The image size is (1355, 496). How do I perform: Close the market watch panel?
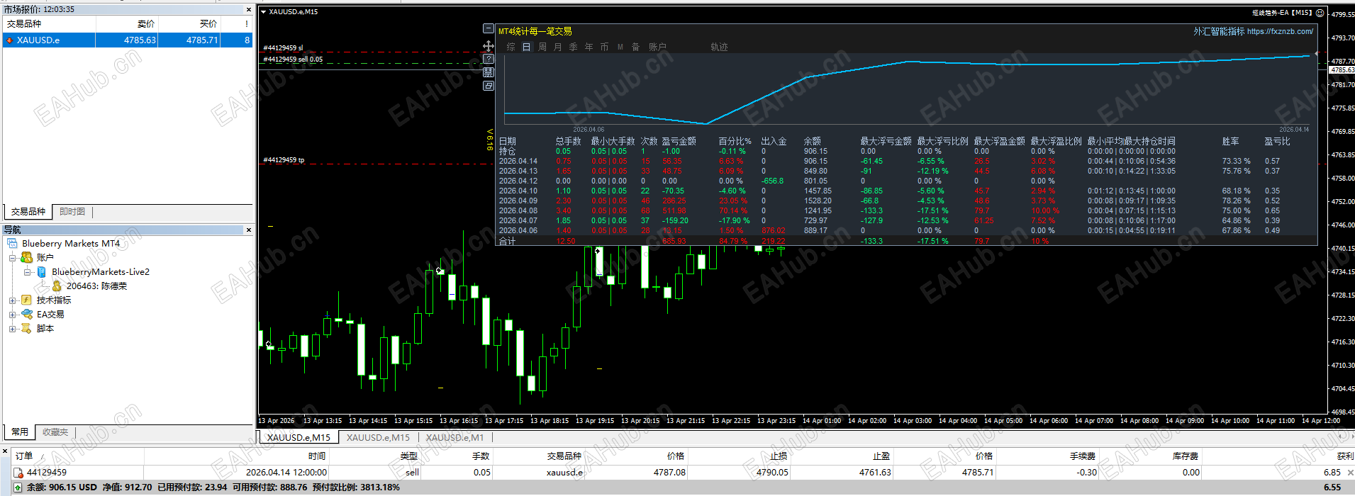click(249, 9)
